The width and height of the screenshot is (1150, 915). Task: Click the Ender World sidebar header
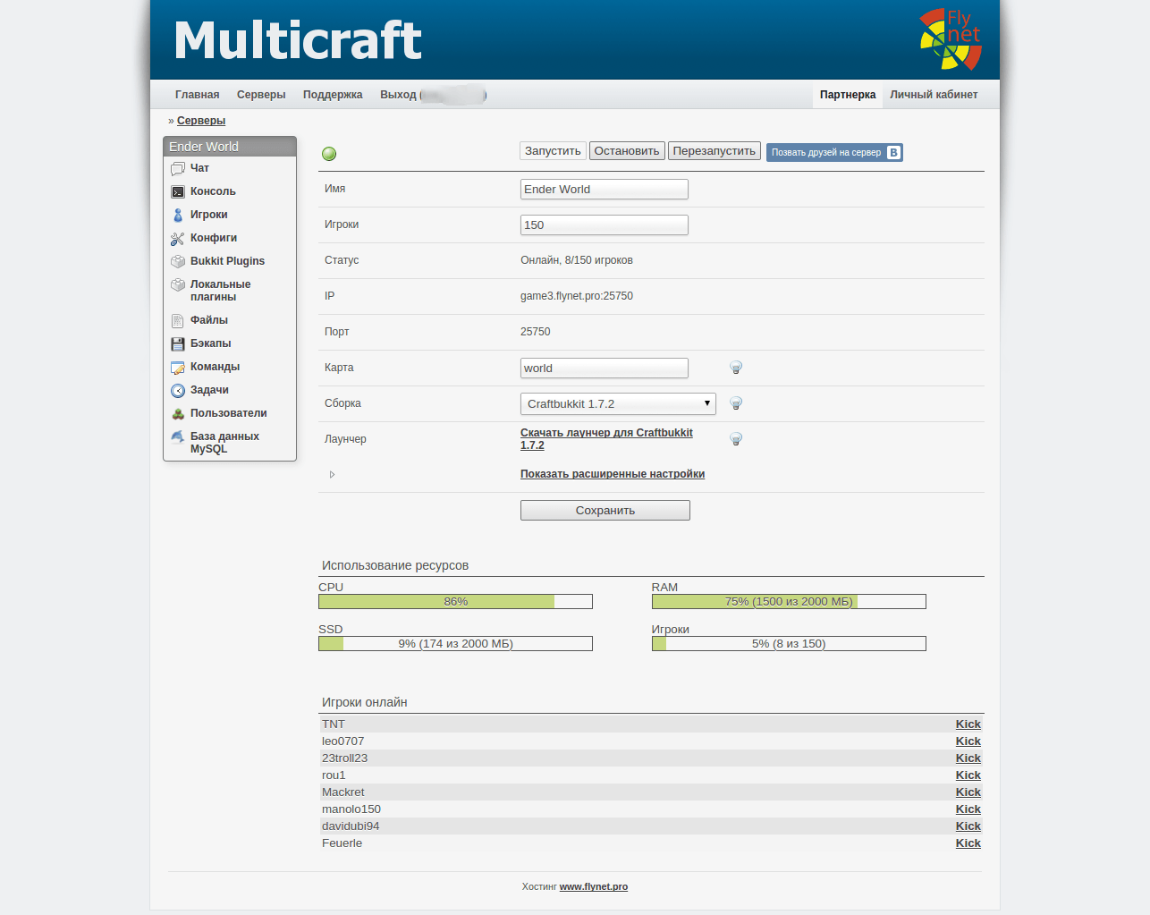point(230,147)
